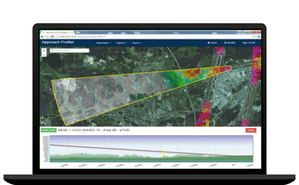Click the browser back arrow

tap(42, 36)
